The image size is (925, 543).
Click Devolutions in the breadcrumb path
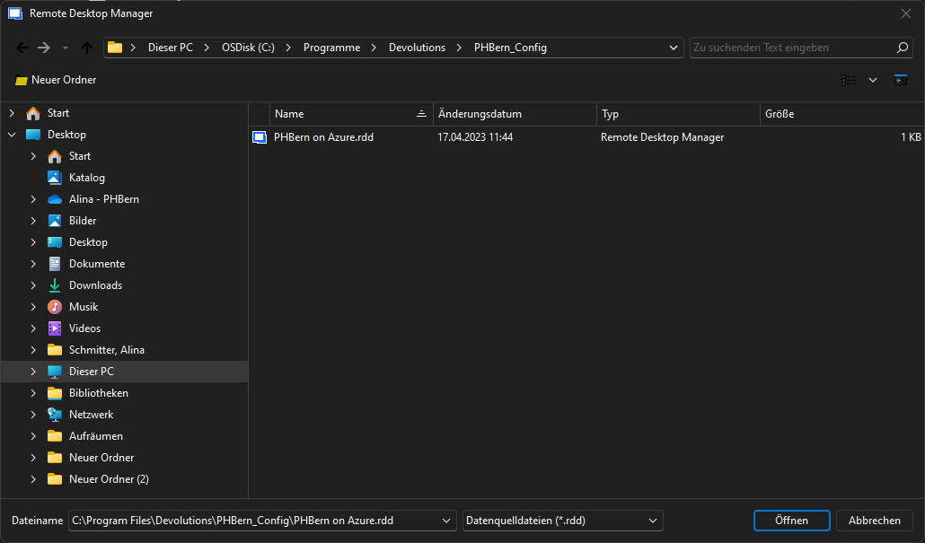tap(417, 48)
